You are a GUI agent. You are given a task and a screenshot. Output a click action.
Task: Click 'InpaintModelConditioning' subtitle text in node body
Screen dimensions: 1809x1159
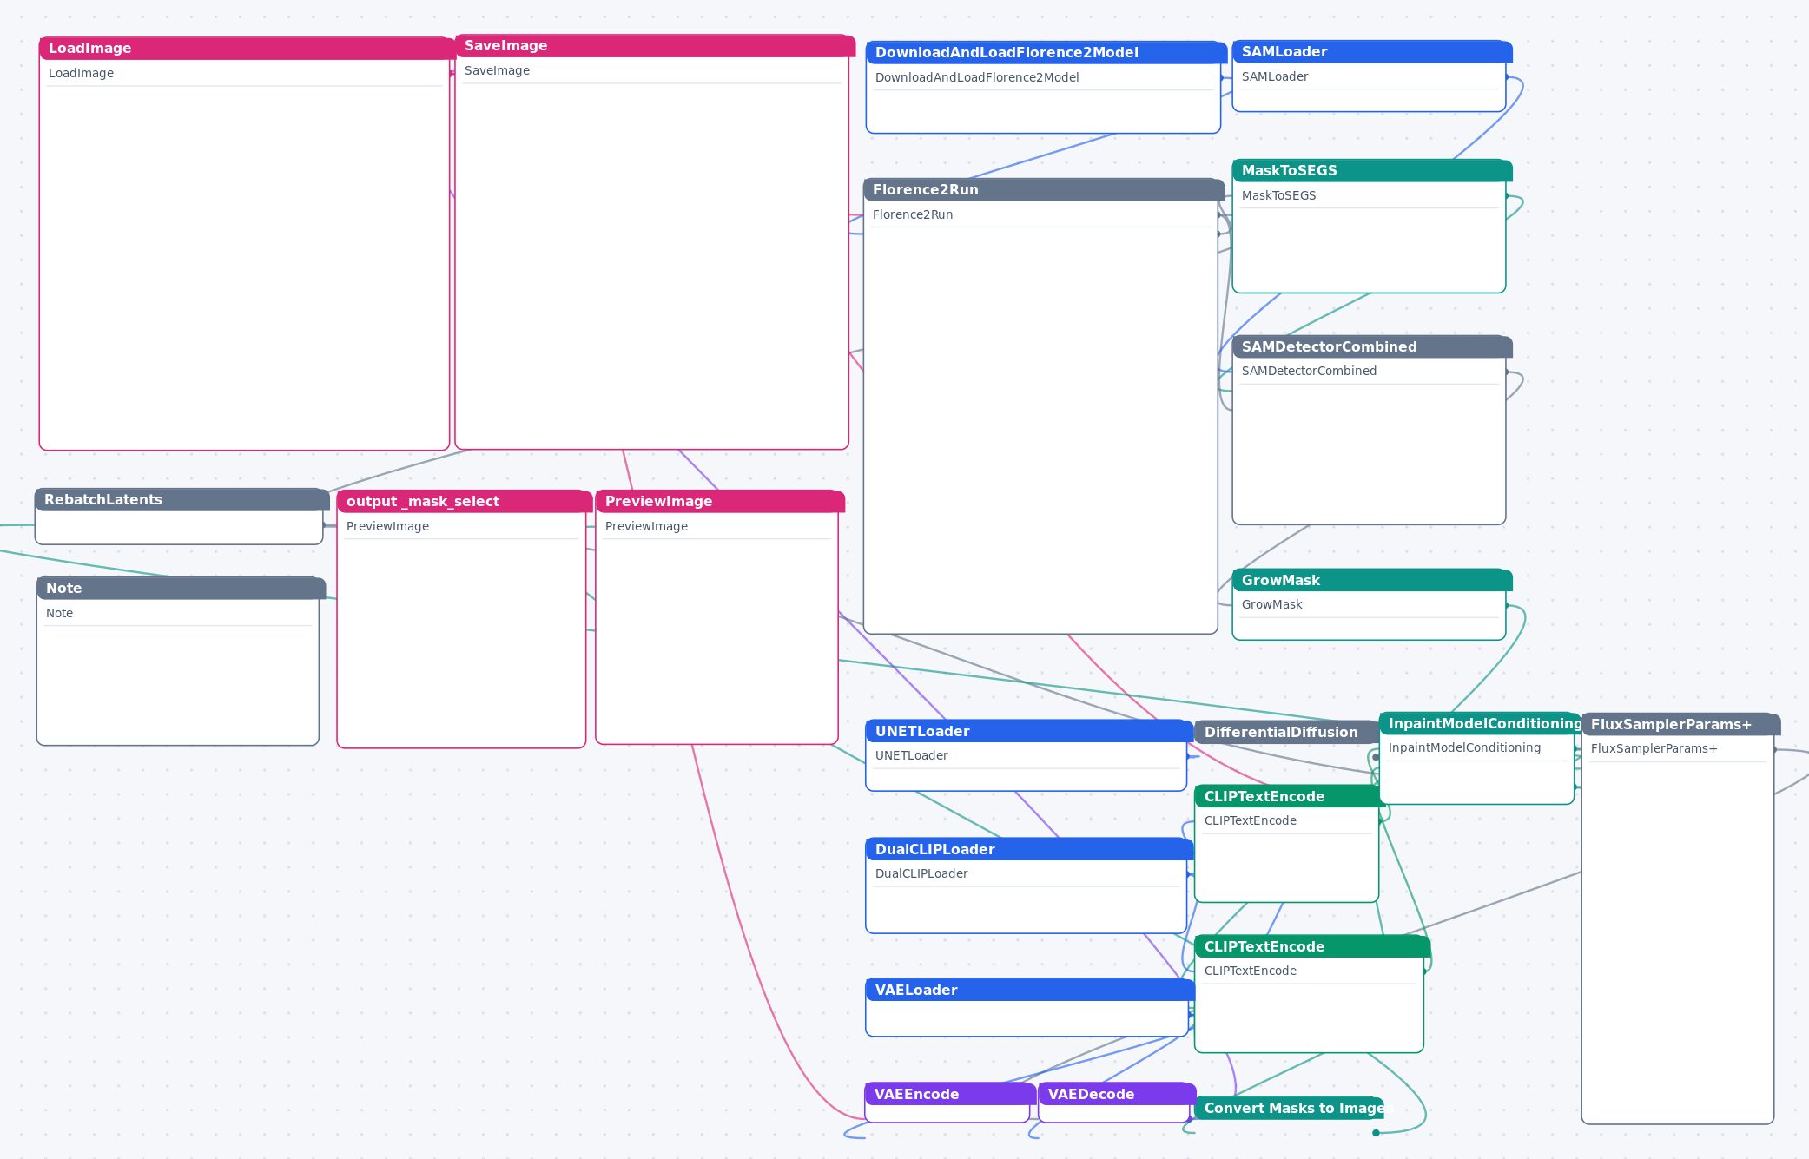click(x=1465, y=748)
